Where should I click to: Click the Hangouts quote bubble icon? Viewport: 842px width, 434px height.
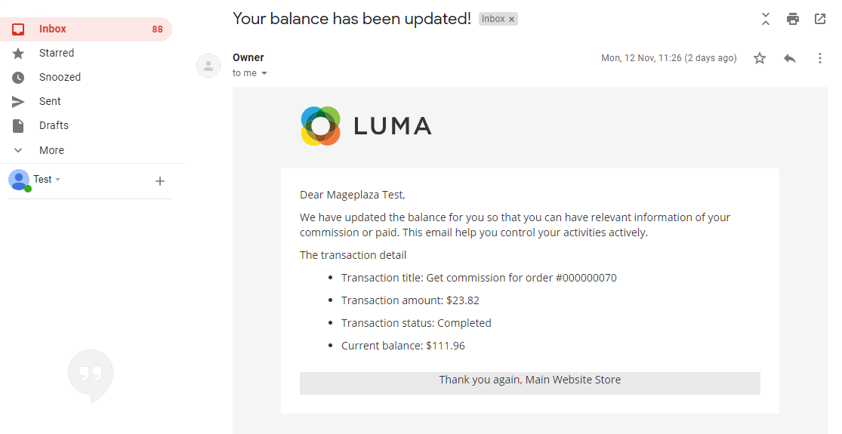tap(91, 374)
